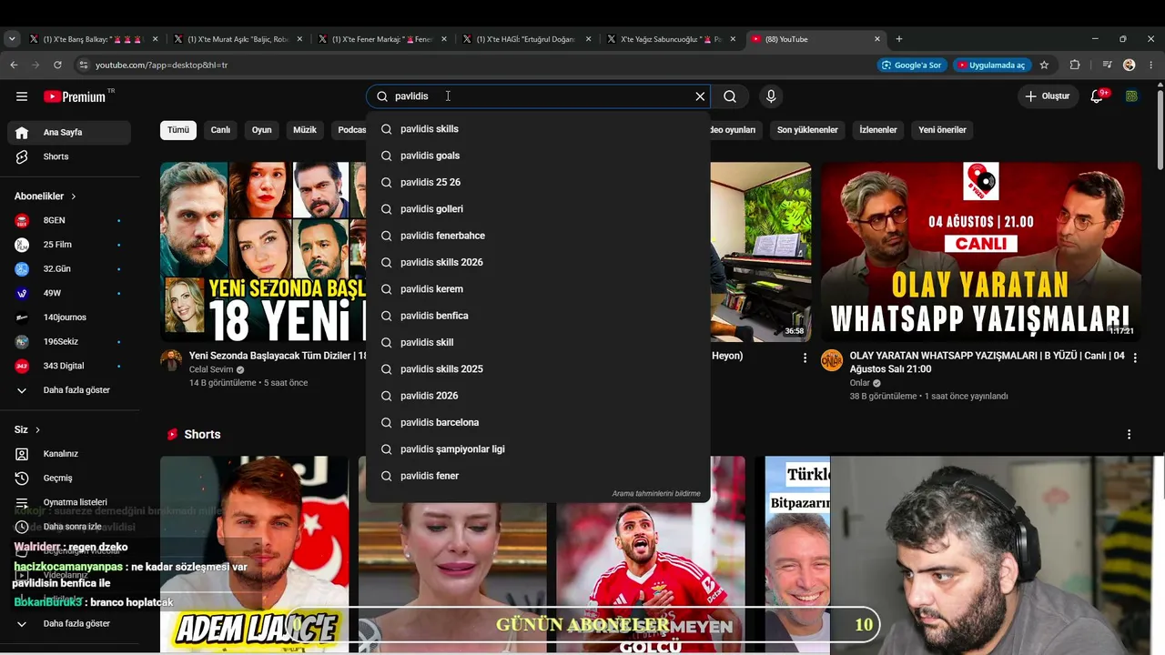This screenshot has width=1165, height=655.
Task: Select the Yeni öneriler chip
Action: [942, 130]
